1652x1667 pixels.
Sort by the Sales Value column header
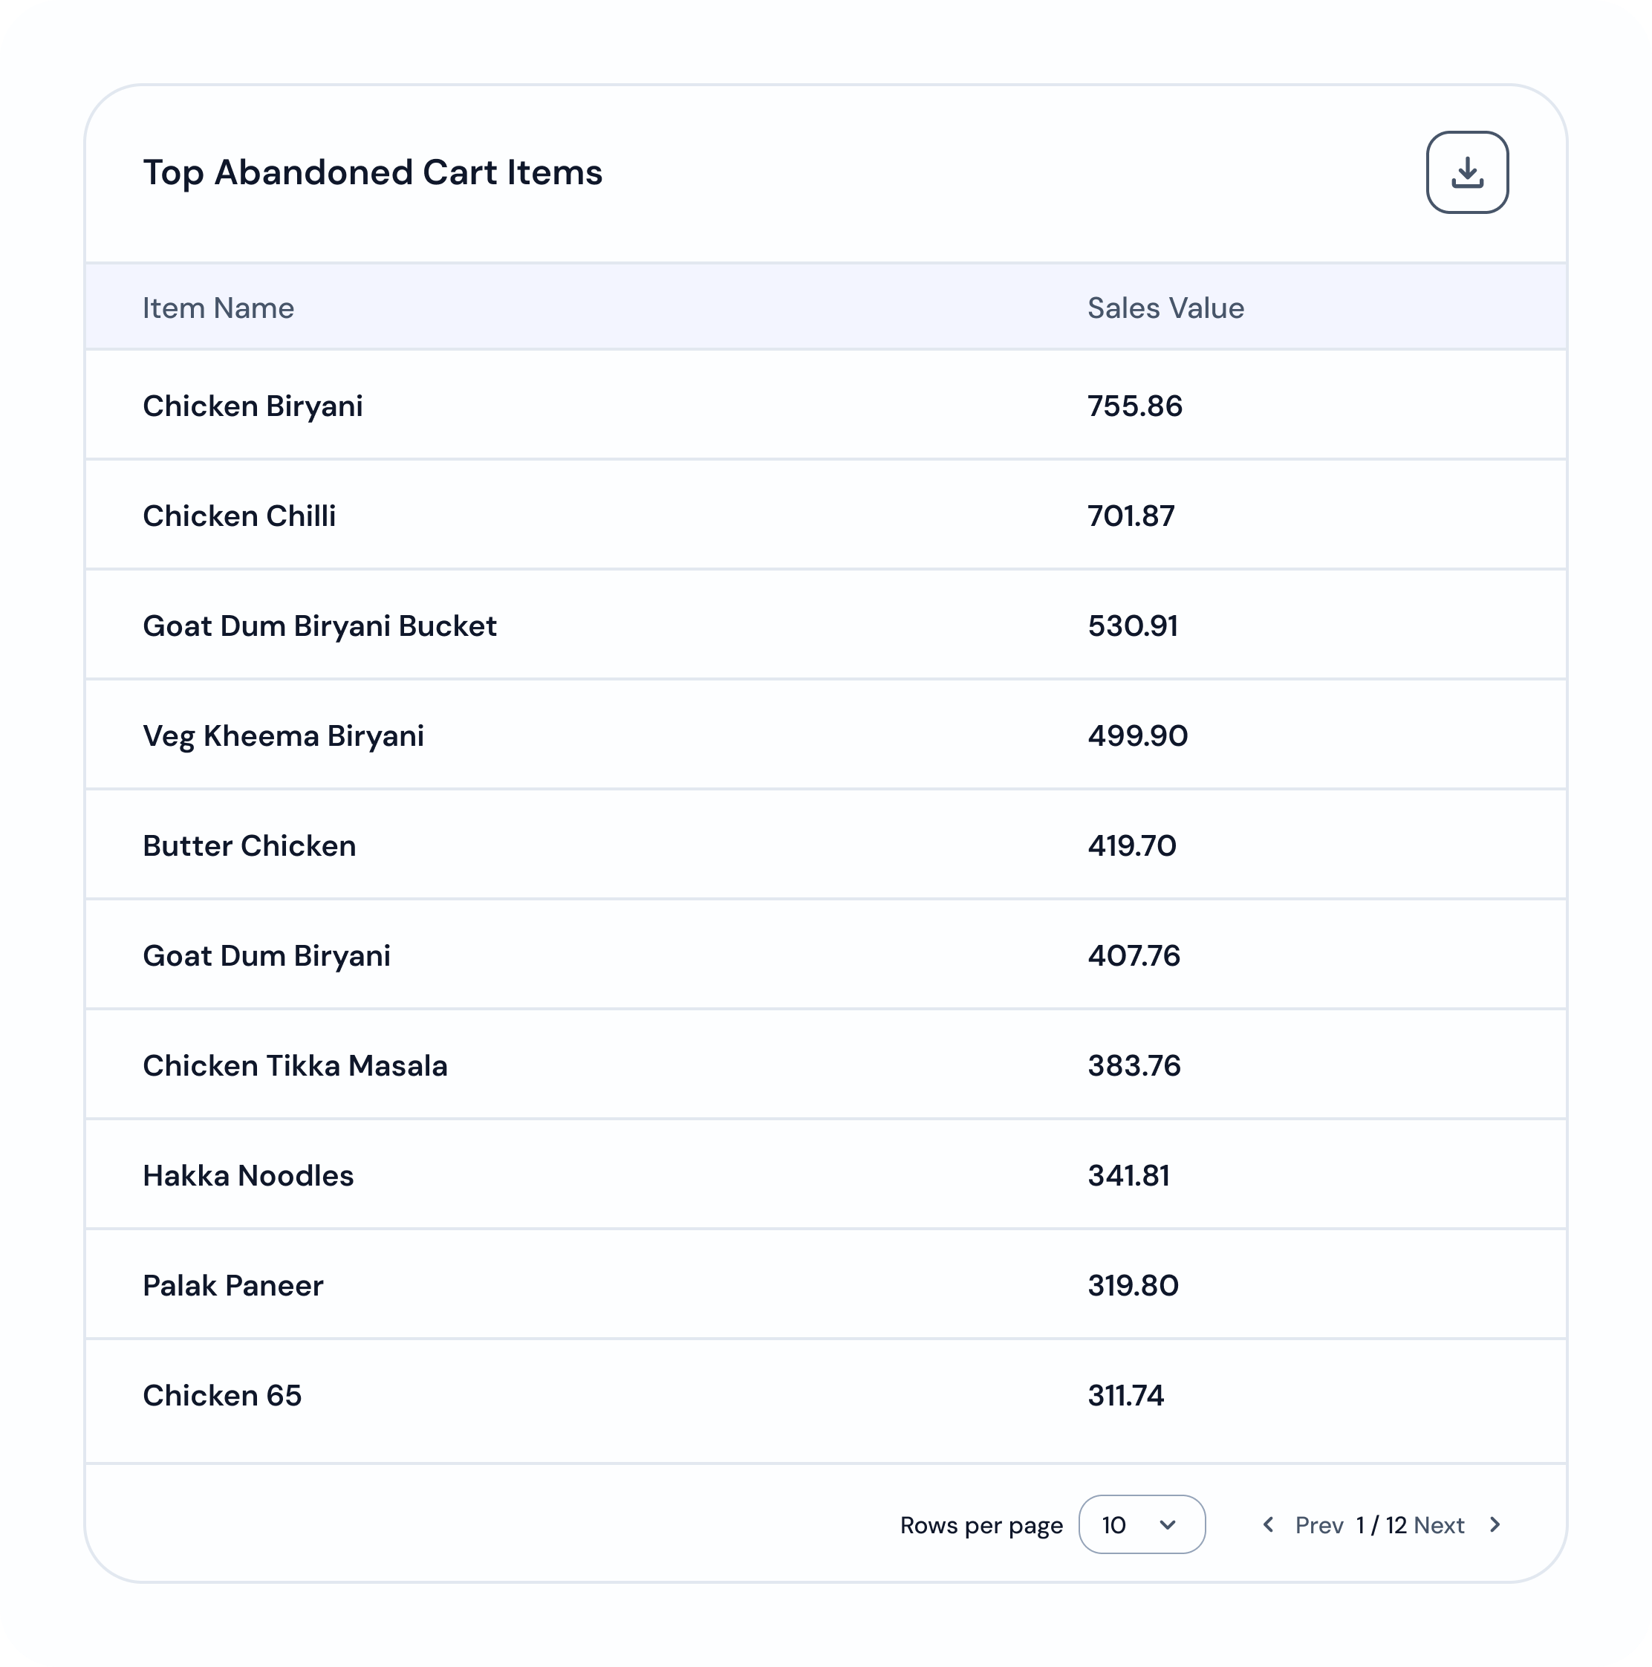1165,308
